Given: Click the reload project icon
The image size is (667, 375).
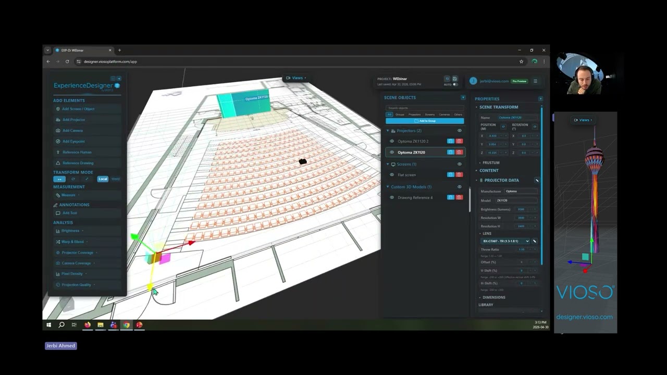Looking at the screenshot, I should [x=447, y=79].
